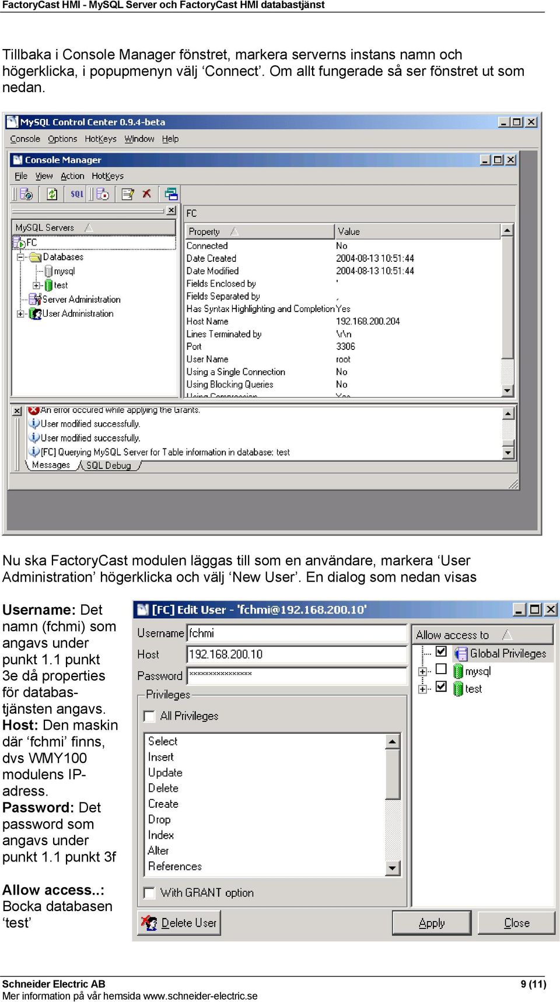Sort by the Allow access to column header
This screenshot has height=1002, width=560.
[483, 635]
